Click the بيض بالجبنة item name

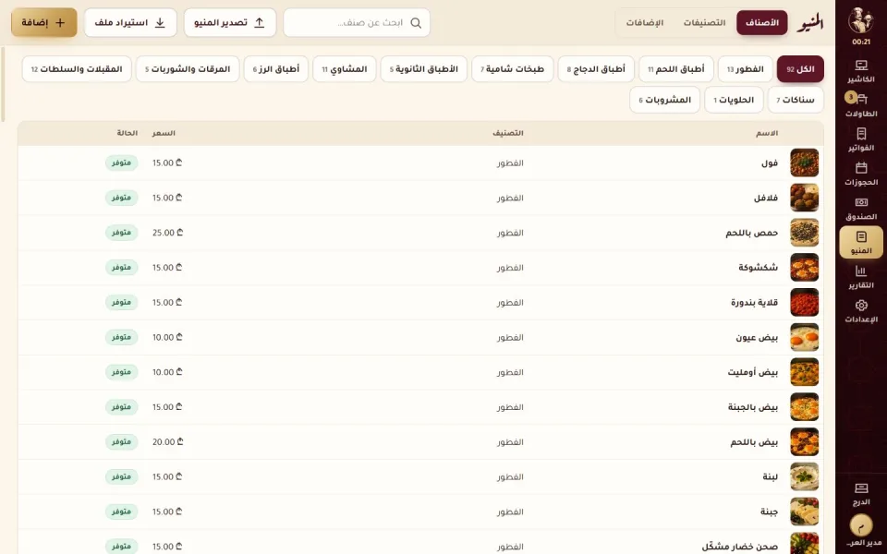tap(753, 407)
